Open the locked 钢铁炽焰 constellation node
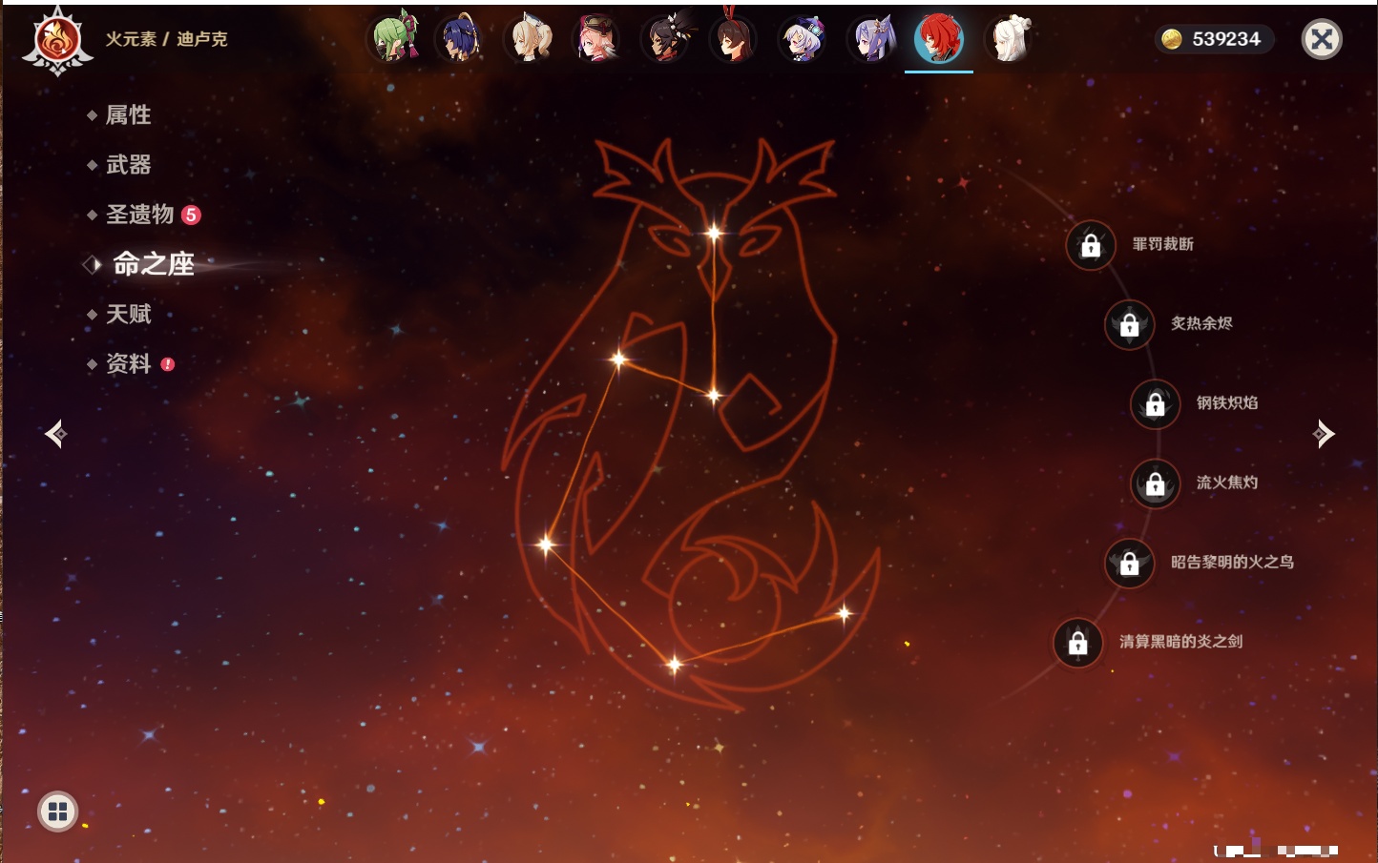The width and height of the screenshot is (1378, 863). pos(1155,403)
